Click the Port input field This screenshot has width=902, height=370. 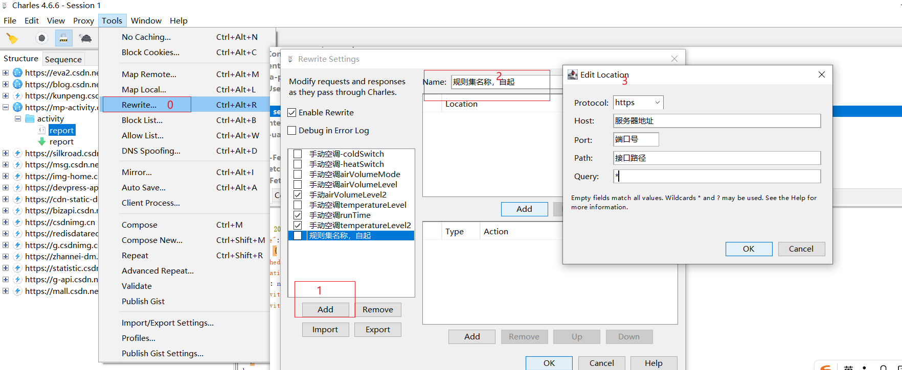(x=636, y=139)
